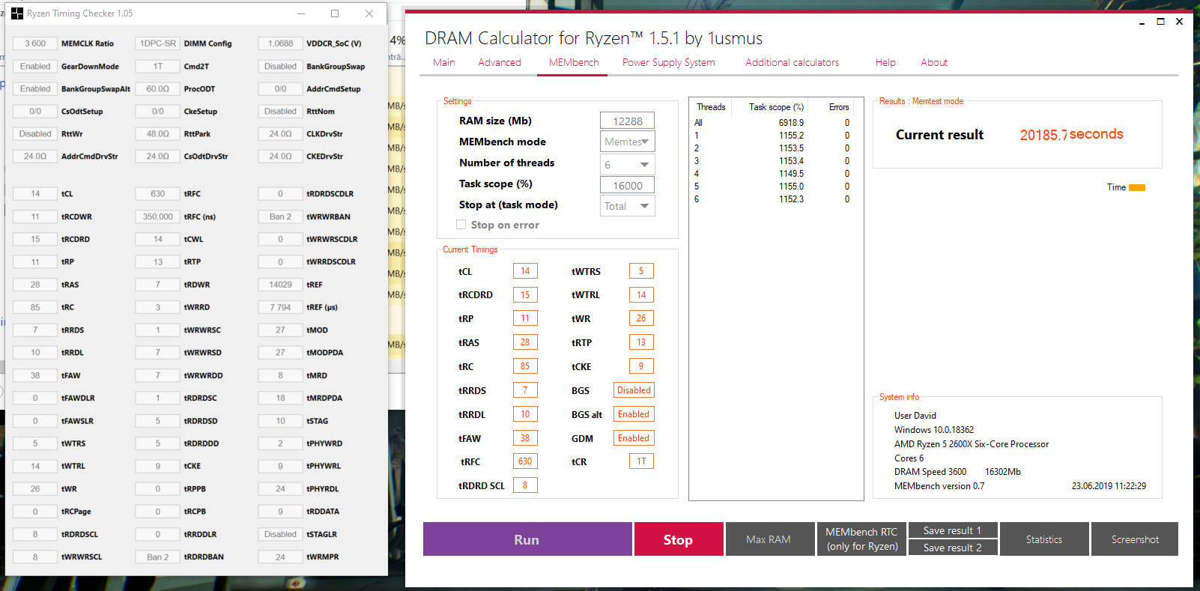Click the tWTRS value 5 in DRAM Calculator
The width and height of the screenshot is (1200, 591).
click(x=641, y=271)
